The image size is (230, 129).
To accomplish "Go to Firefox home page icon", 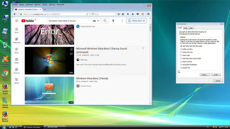I will (x=133, y=14).
